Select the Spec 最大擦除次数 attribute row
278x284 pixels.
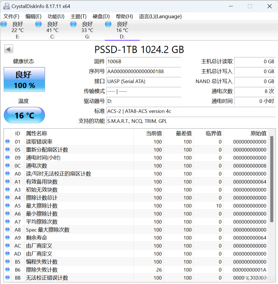pyautogui.click(x=136, y=230)
